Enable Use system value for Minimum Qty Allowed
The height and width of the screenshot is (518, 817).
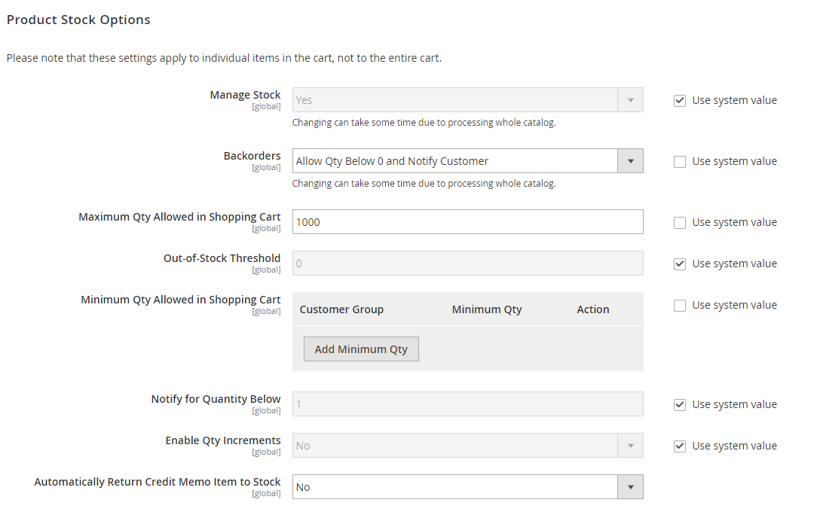click(680, 304)
